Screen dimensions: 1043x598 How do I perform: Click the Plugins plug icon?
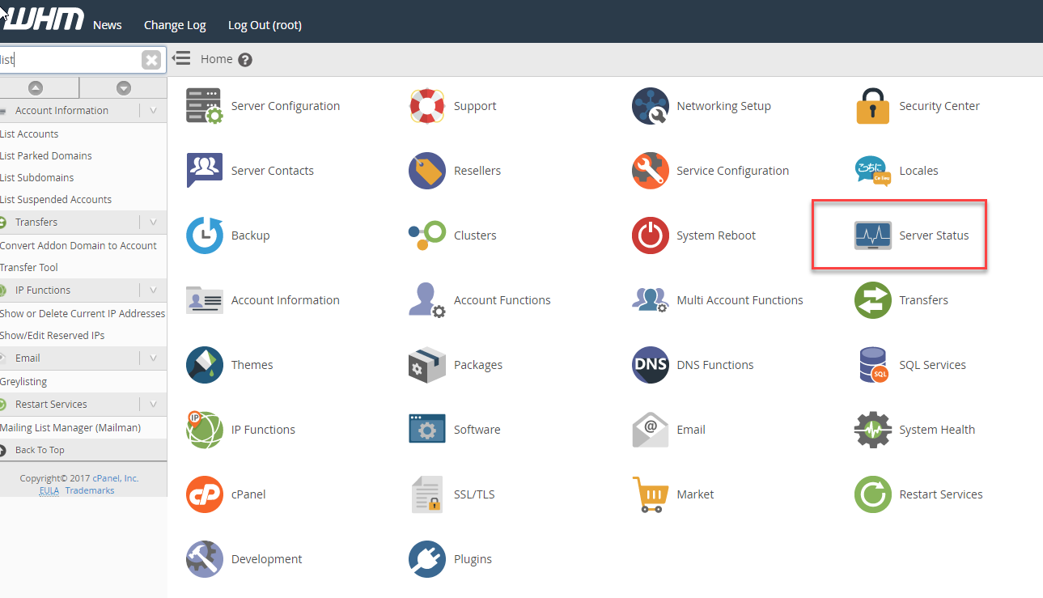[427, 559]
